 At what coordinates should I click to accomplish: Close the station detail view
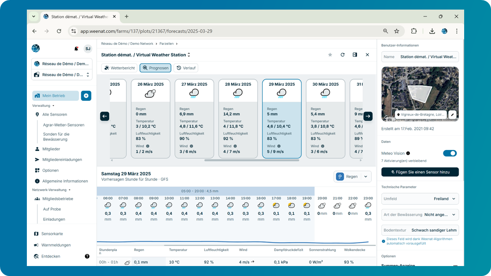(x=367, y=55)
